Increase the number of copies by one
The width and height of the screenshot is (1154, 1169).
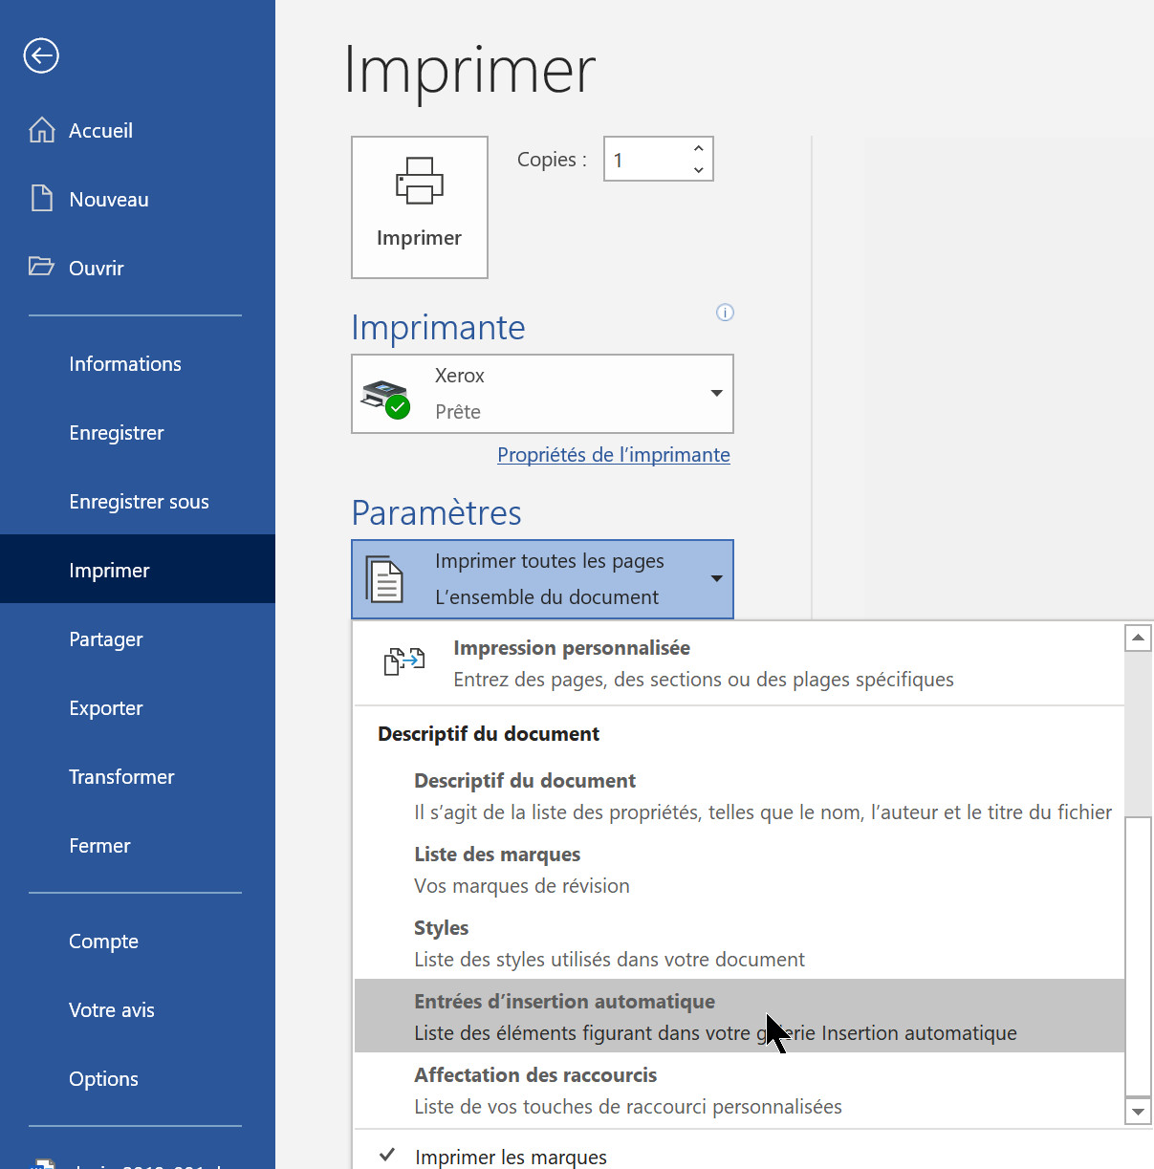(x=699, y=148)
